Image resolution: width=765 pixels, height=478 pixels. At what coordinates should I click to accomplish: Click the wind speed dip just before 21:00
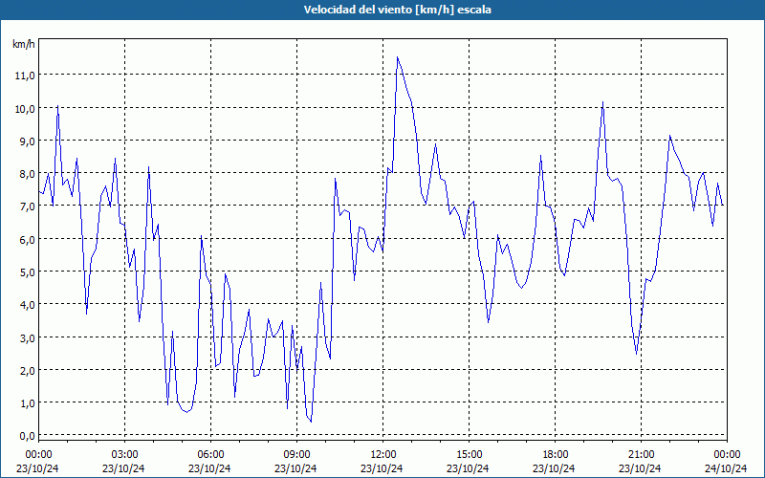click(x=636, y=353)
